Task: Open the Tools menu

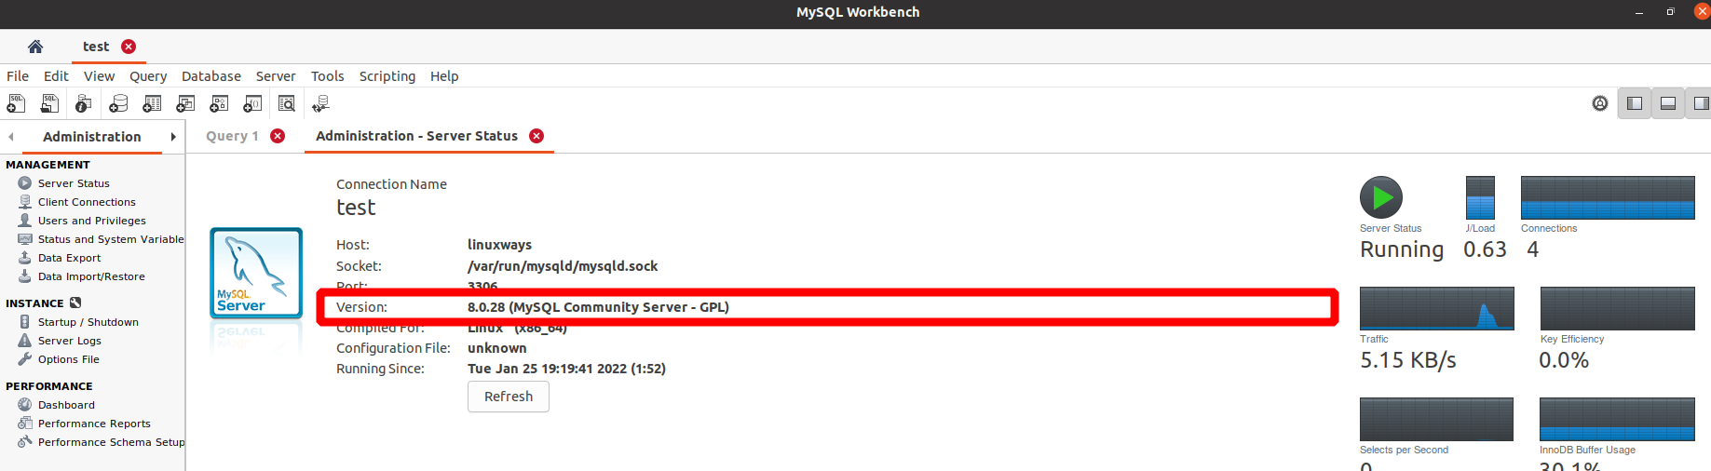Action: coord(327,76)
